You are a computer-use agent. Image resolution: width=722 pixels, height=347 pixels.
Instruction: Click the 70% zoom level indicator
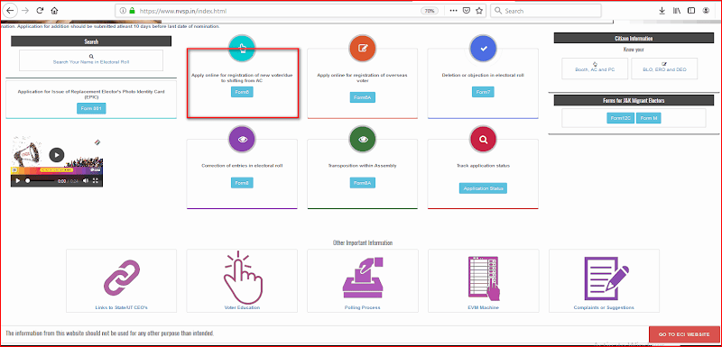click(x=430, y=11)
